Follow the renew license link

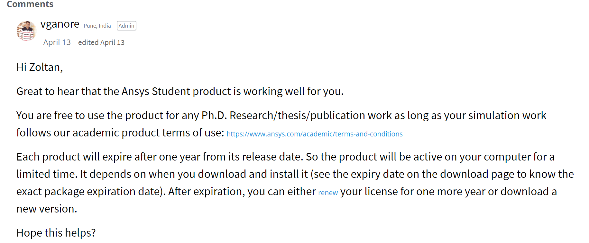point(328,193)
